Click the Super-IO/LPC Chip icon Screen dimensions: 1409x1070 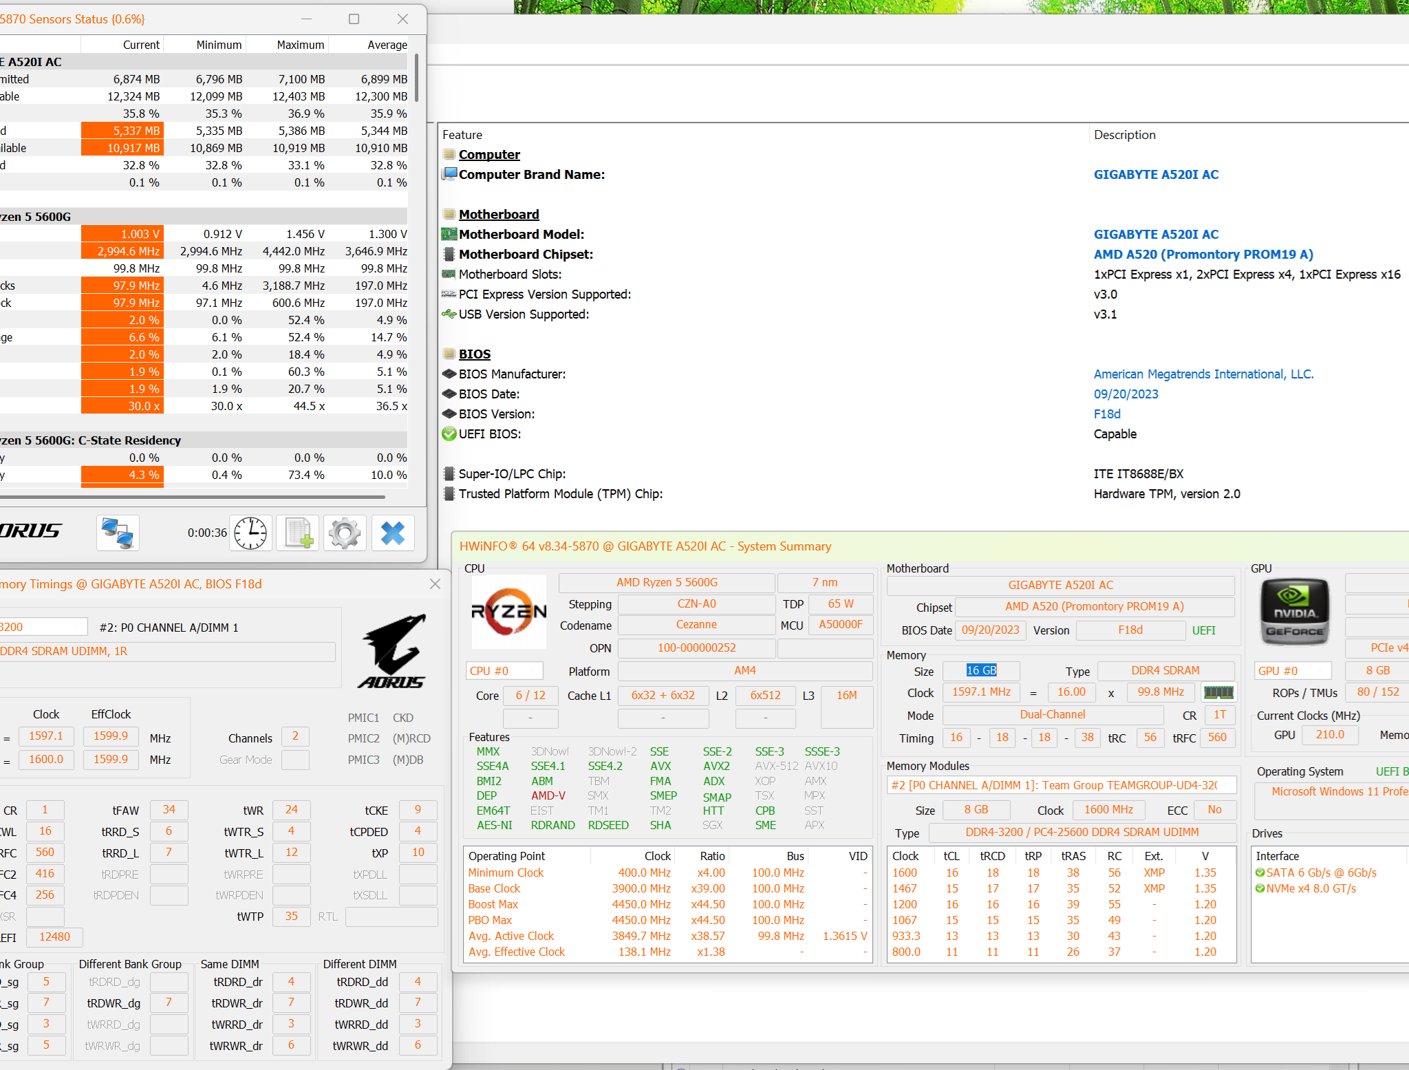tap(449, 473)
